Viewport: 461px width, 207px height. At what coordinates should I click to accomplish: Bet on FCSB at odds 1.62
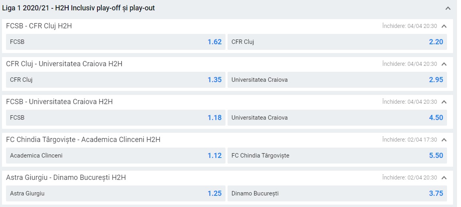tap(116, 42)
